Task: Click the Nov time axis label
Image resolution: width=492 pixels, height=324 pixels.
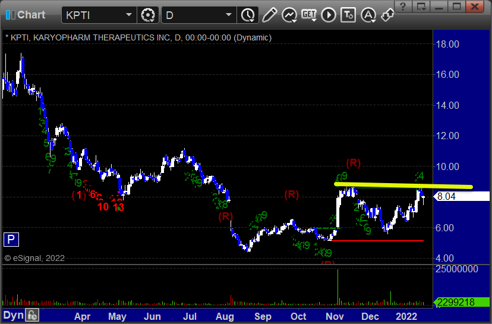Action: click(x=335, y=316)
